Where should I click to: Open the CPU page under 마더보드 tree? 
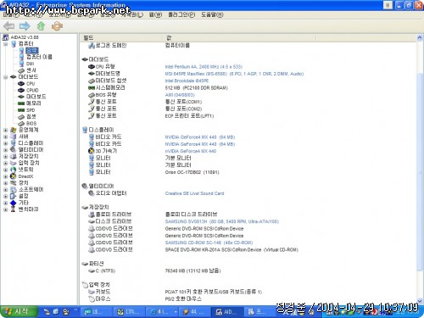tap(31, 84)
